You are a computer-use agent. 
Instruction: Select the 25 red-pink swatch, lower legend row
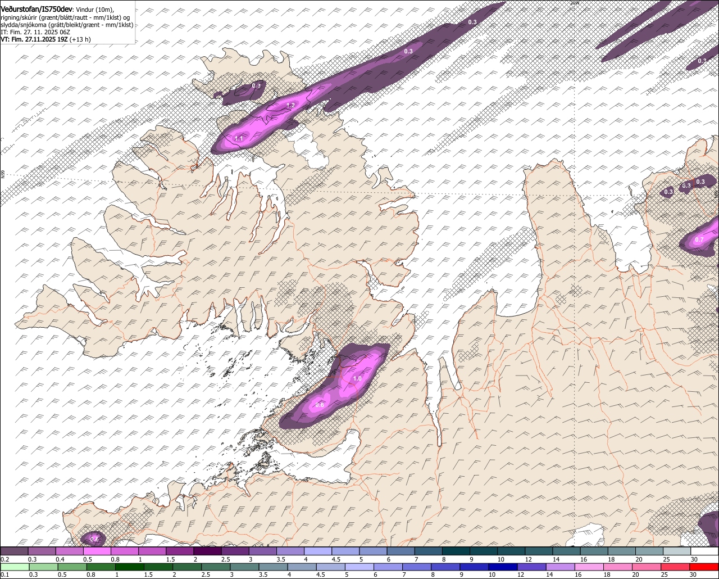675,567
